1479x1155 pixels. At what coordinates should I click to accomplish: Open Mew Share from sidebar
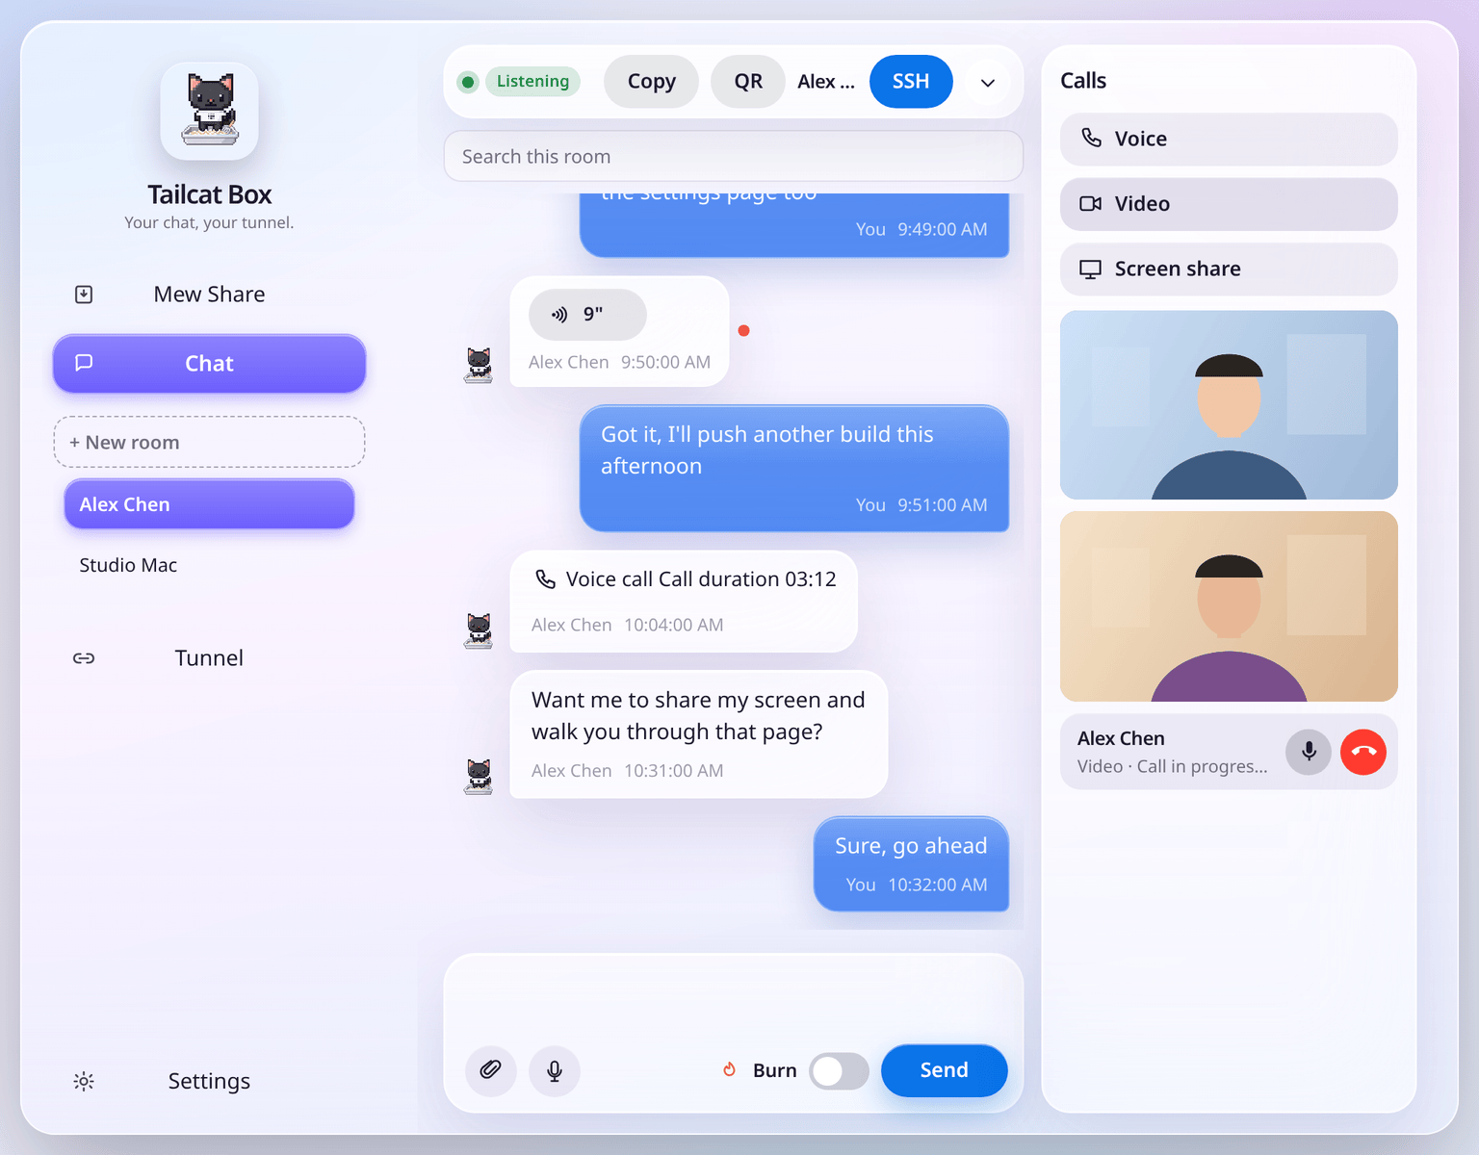point(209,295)
